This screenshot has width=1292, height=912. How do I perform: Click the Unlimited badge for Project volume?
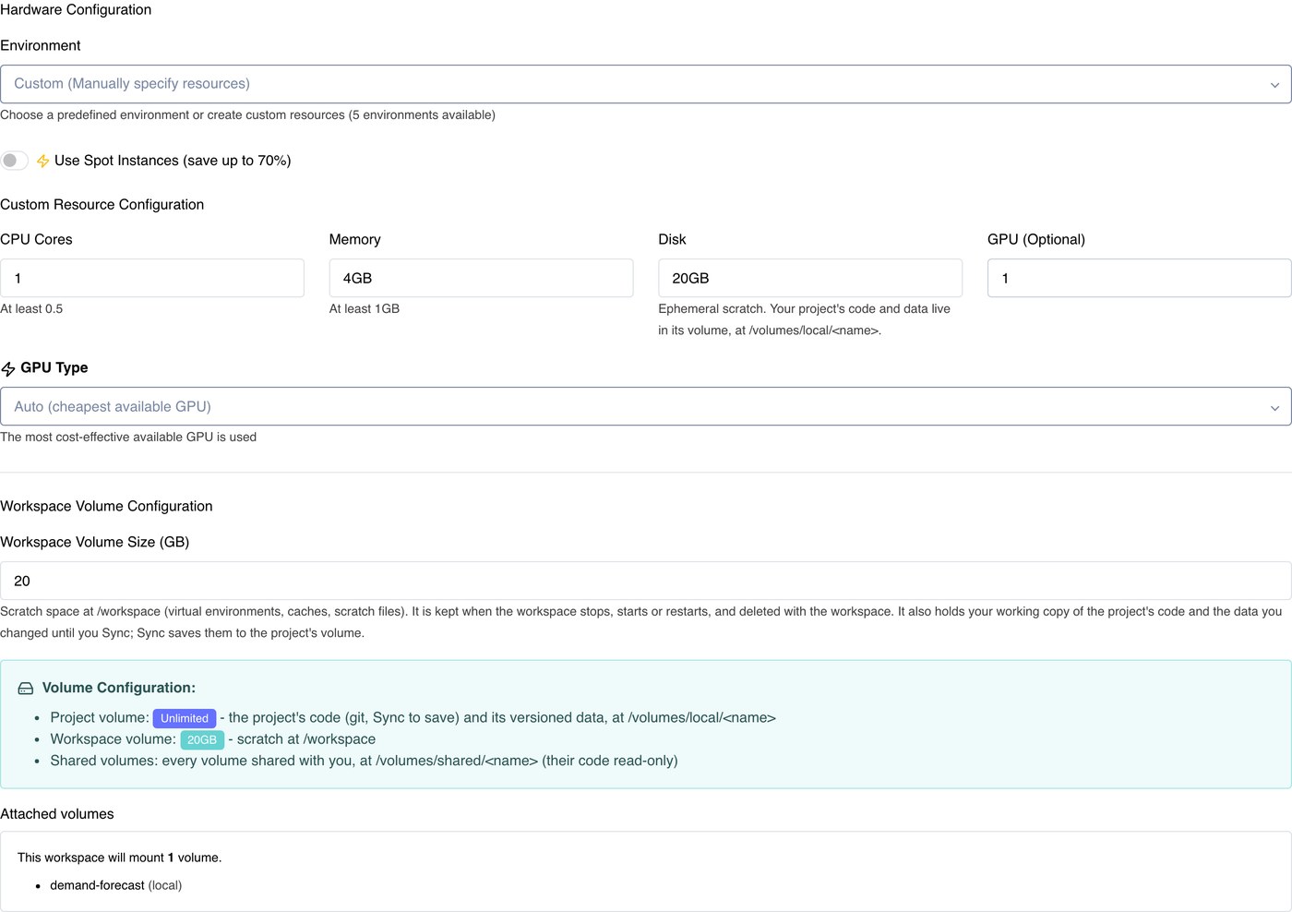click(x=185, y=718)
